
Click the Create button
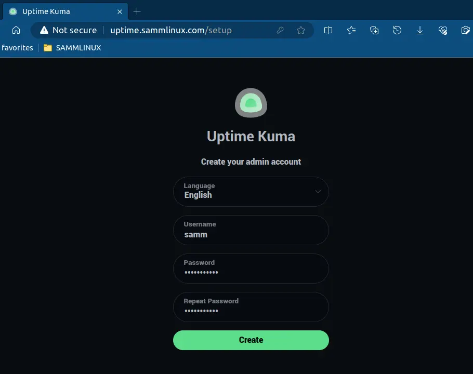251,340
